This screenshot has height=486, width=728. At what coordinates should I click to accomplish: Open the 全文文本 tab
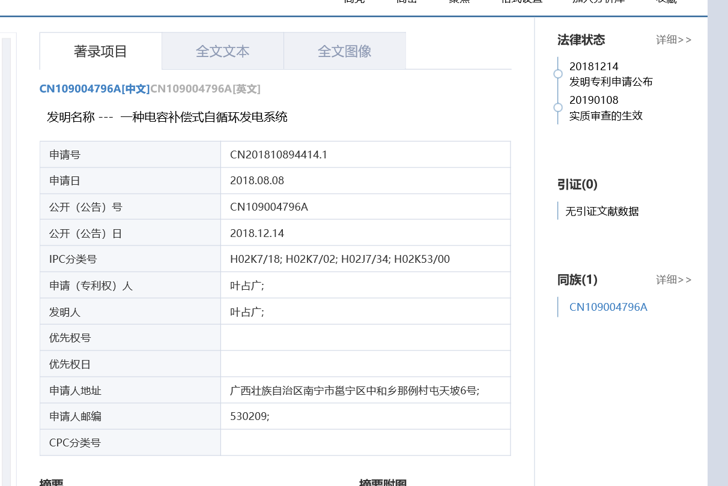[223, 51]
